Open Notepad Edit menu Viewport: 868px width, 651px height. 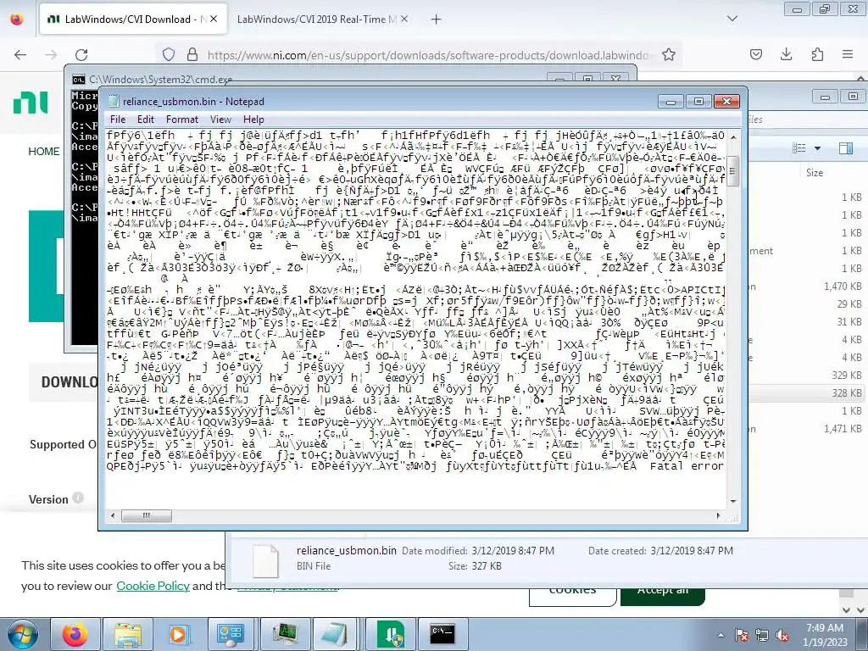146,120
